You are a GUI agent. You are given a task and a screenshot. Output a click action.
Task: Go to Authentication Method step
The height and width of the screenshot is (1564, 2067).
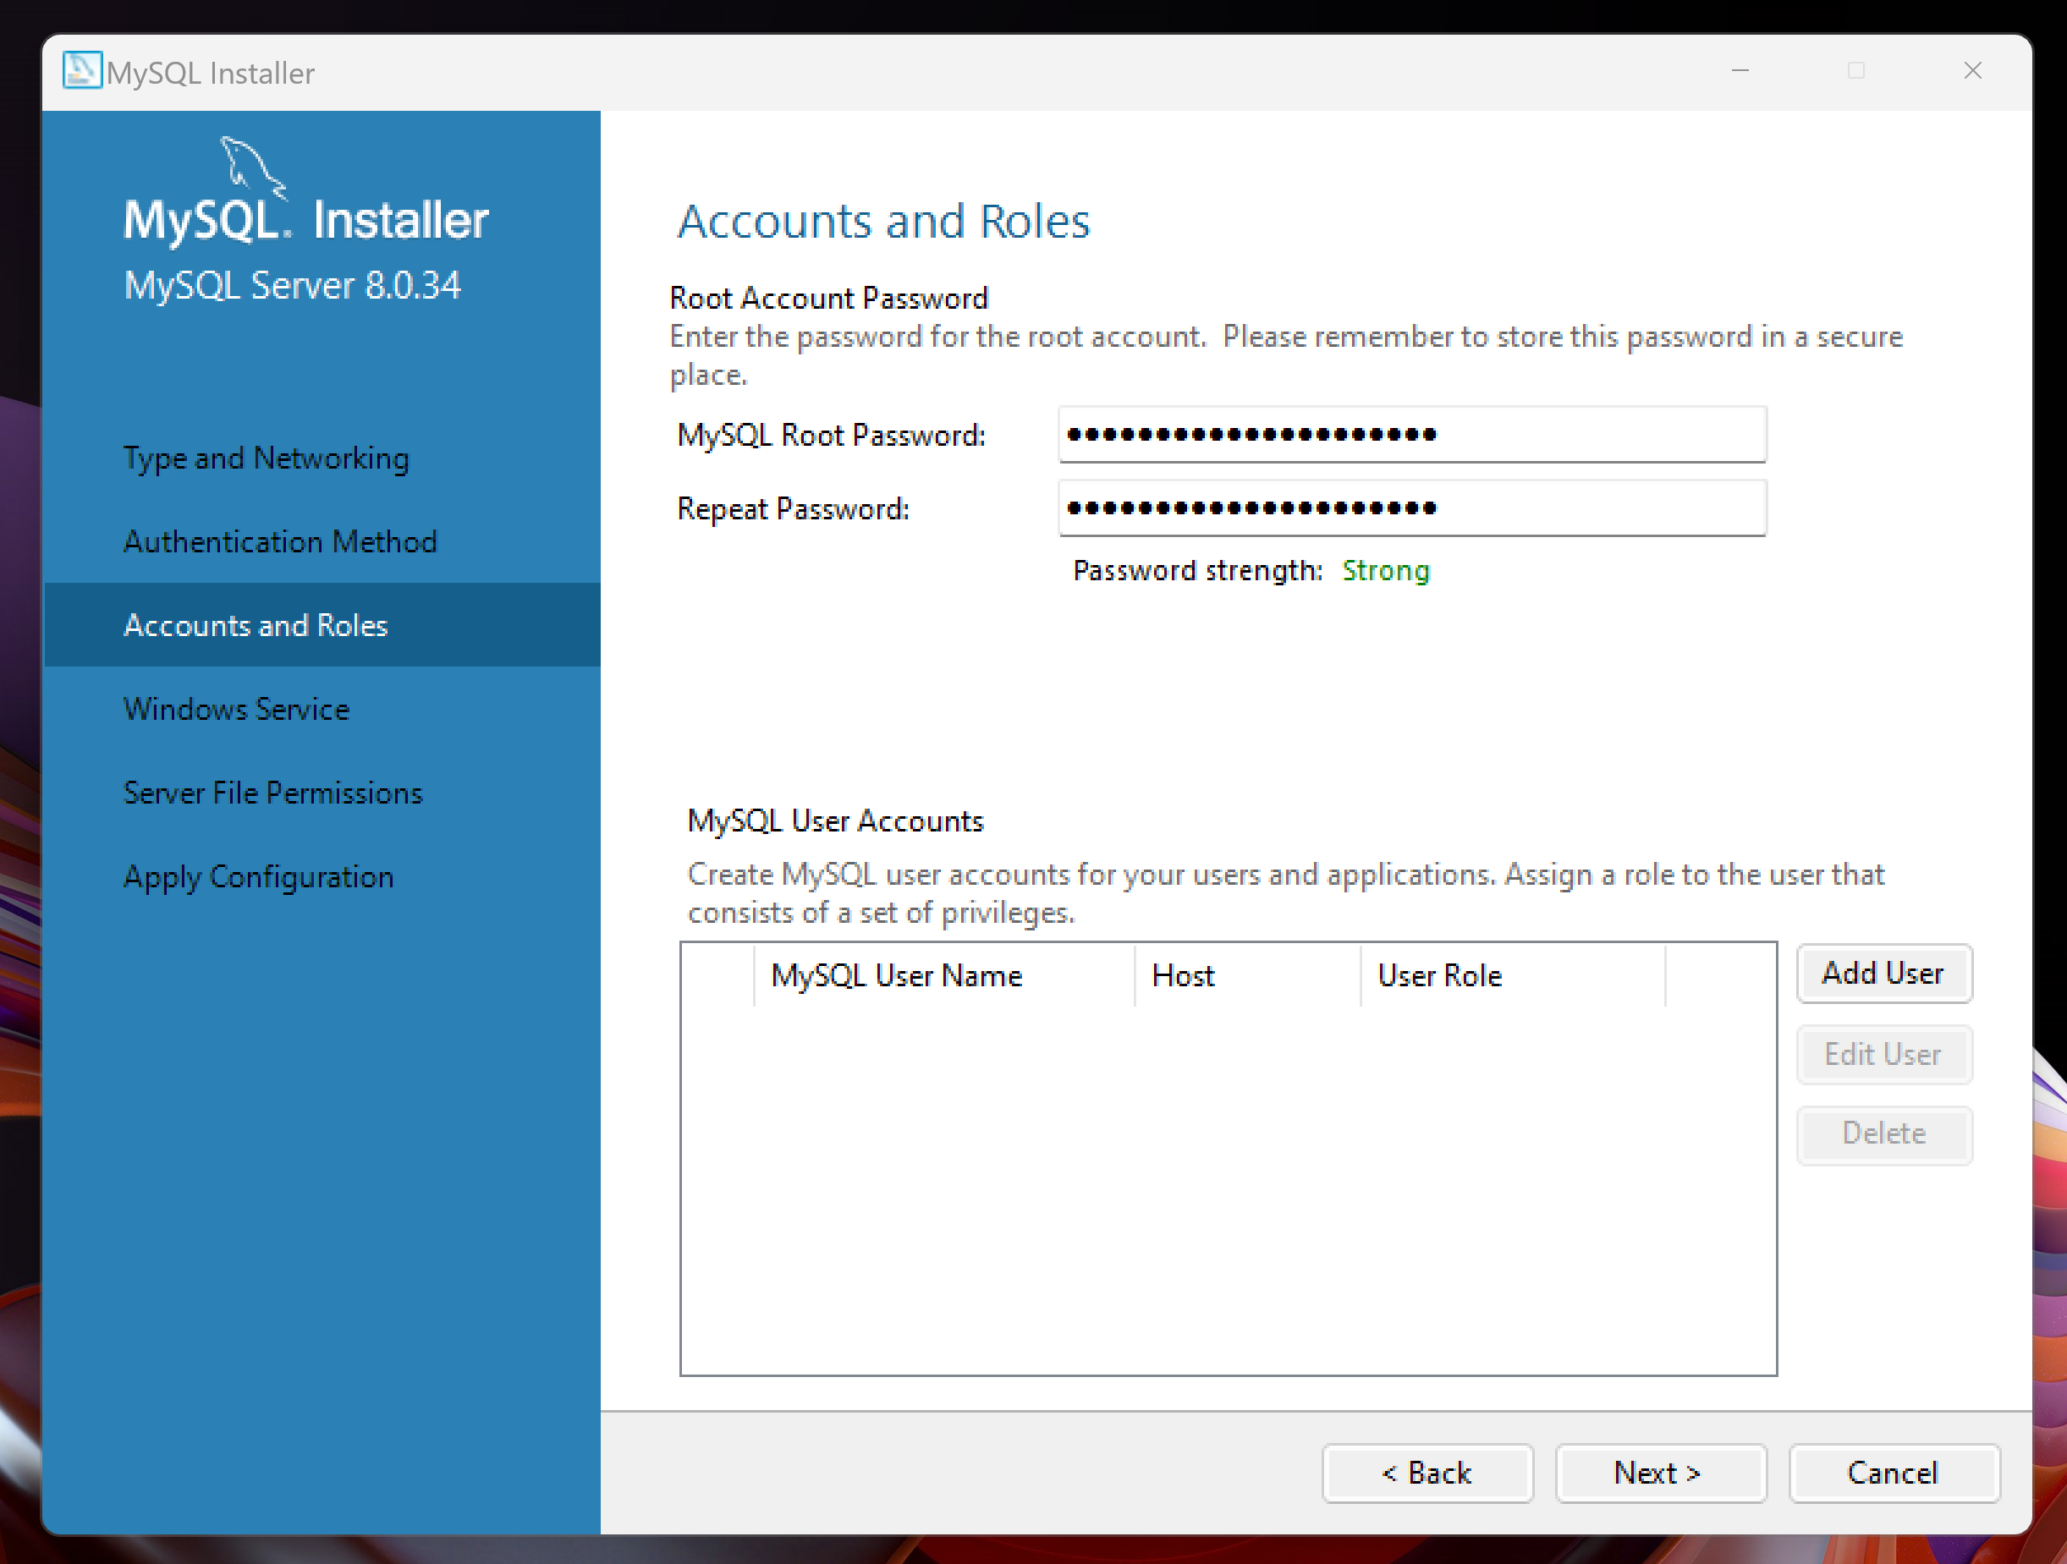click(x=279, y=542)
